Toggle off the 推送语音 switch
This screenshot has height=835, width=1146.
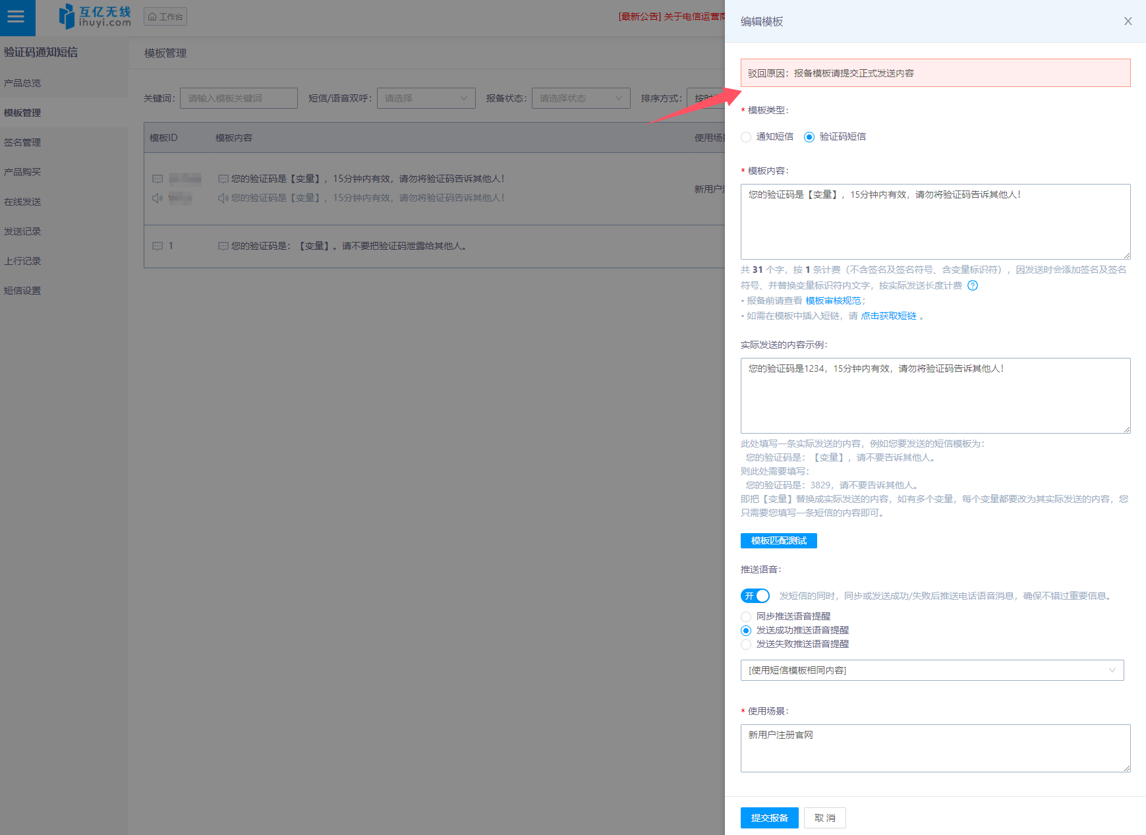755,596
